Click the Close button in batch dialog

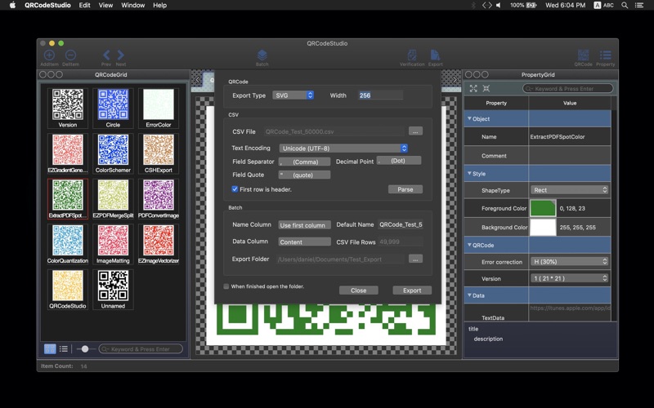pyautogui.click(x=358, y=290)
